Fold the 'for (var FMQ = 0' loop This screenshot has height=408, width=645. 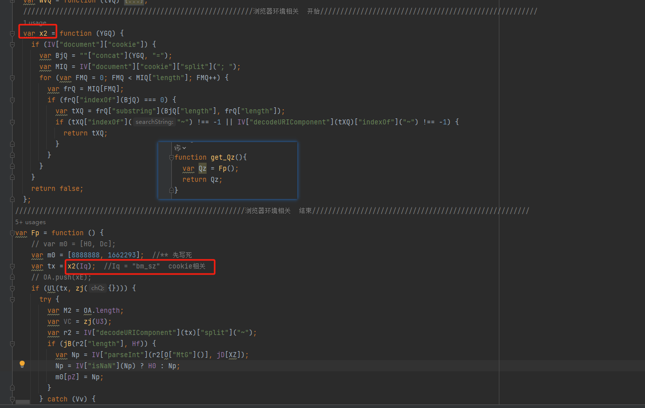click(x=12, y=78)
